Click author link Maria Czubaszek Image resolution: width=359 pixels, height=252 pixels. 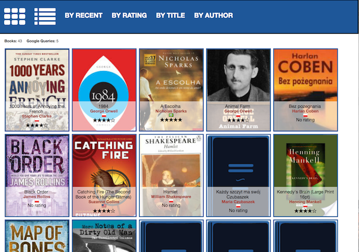click(x=238, y=202)
